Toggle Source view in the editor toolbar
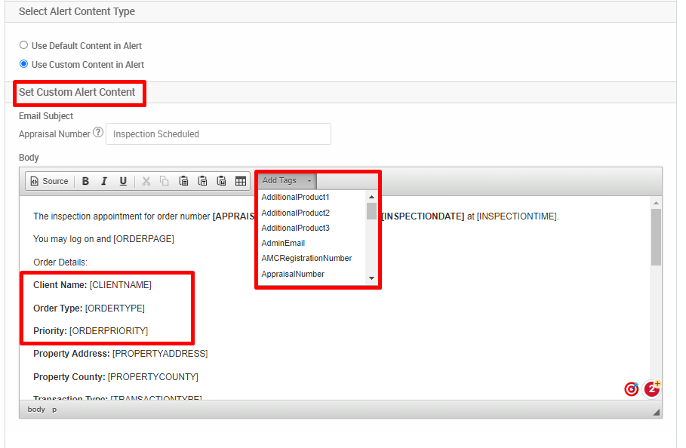 pos(48,181)
